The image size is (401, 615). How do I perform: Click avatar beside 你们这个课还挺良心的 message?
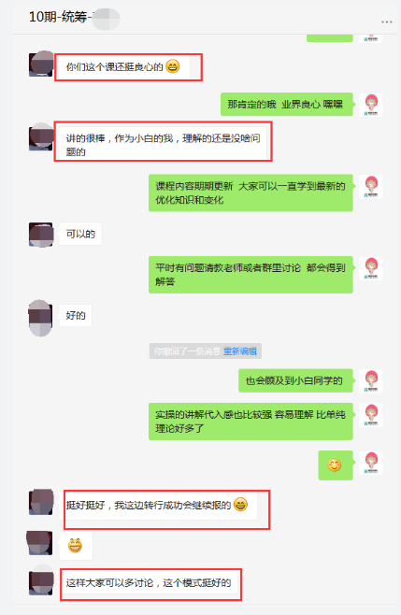tap(41, 64)
